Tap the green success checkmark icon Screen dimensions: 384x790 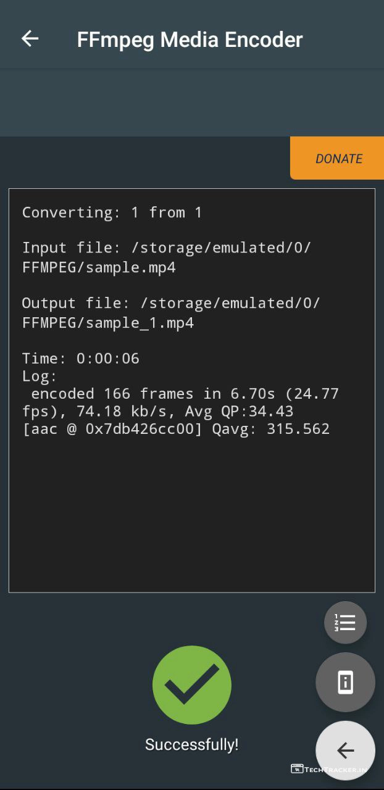point(192,685)
